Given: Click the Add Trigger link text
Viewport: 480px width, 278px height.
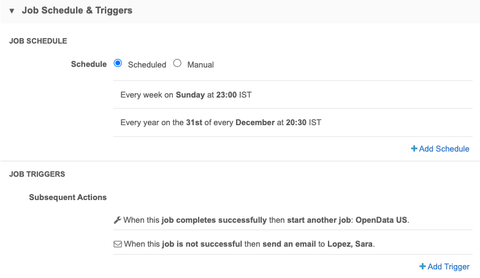Looking at the screenshot, I should click(x=448, y=266).
